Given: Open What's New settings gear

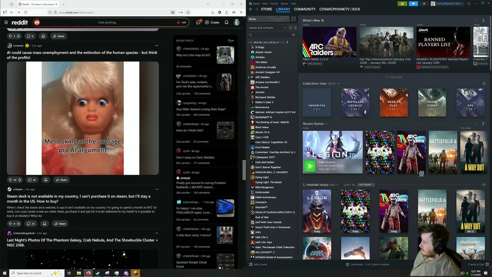Looking at the screenshot, I should click(x=322, y=20).
